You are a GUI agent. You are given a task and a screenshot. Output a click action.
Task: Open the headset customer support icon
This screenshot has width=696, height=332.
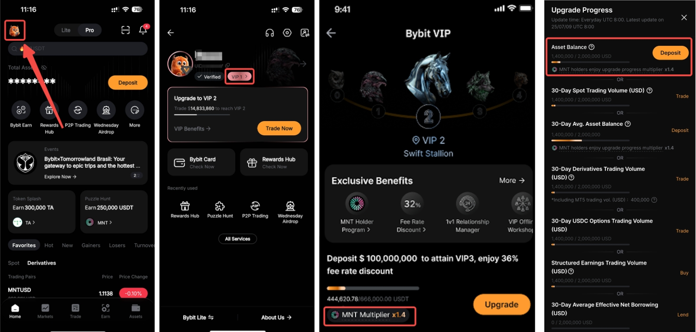pos(270,33)
